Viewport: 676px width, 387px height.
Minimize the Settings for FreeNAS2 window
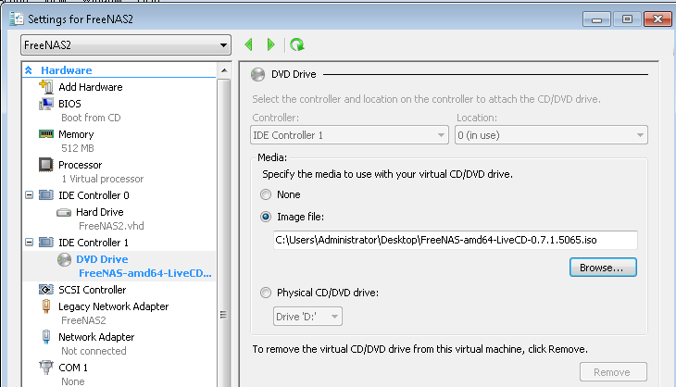click(x=596, y=19)
